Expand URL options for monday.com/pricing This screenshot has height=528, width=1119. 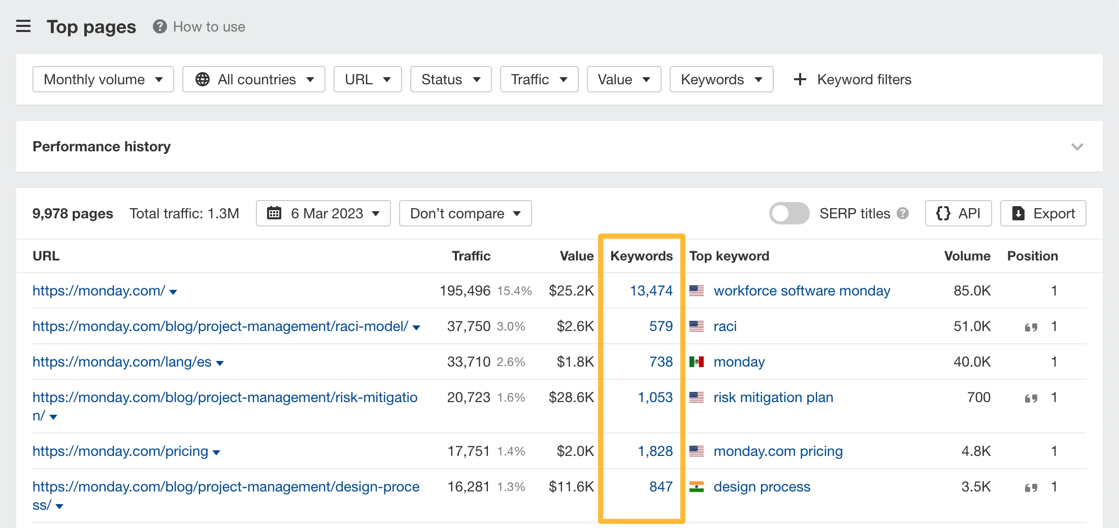click(x=217, y=452)
